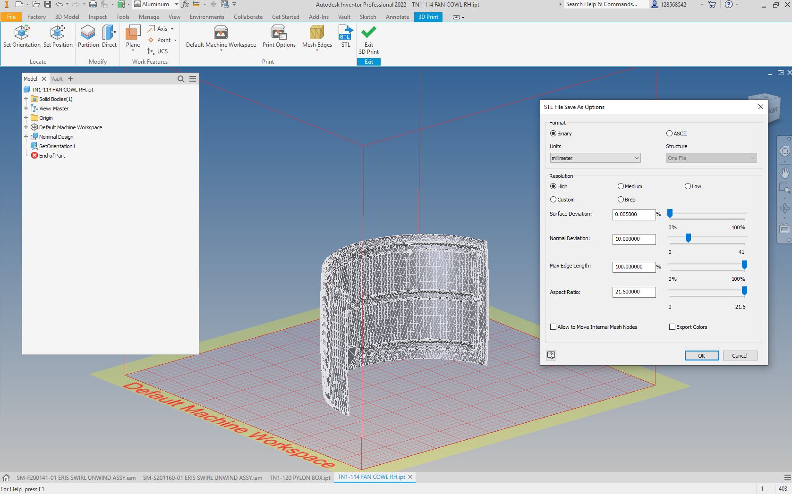Choose Medium resolution option
The height and width of the screenshot is (494, 792).
click(x=621, y=186)
